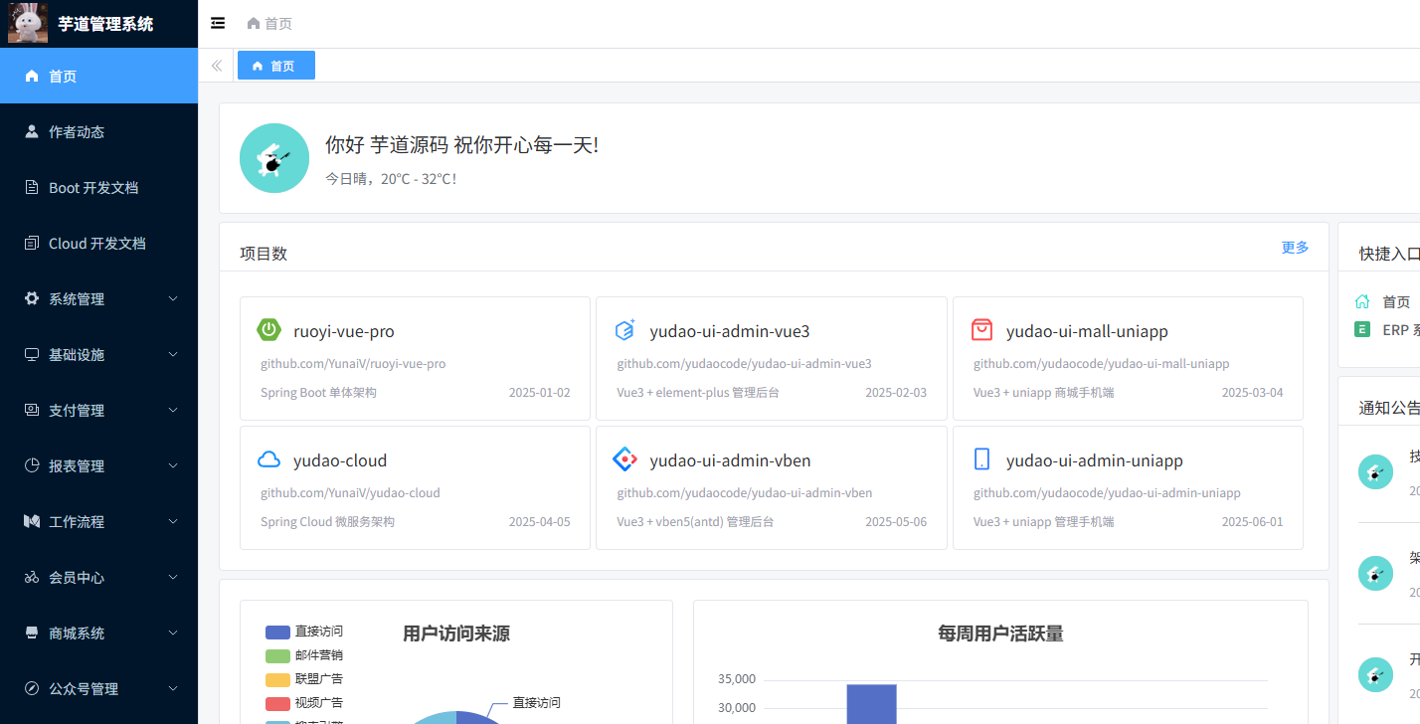Screen dimensions: 1420x724
Task: Expand the 系统管理 sidebar menu
Action: click(98, 298)
